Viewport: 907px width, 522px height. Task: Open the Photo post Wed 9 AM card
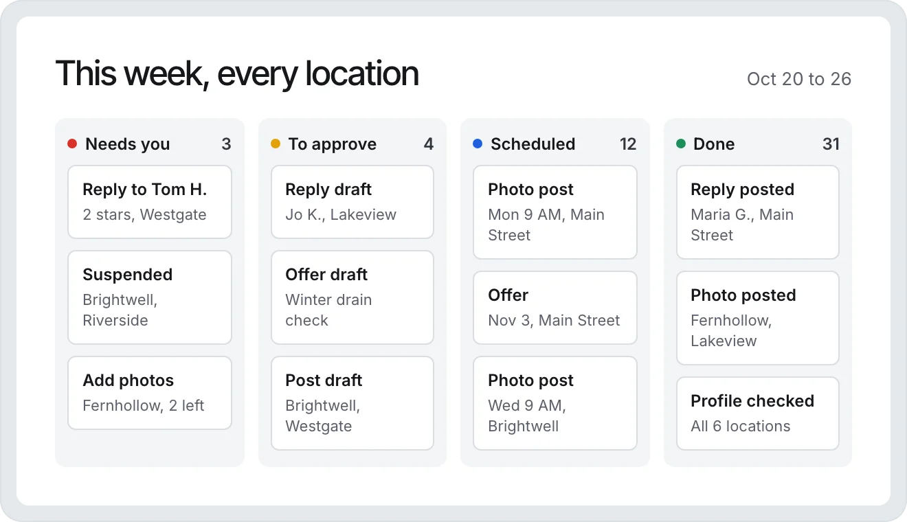point(555,403)
